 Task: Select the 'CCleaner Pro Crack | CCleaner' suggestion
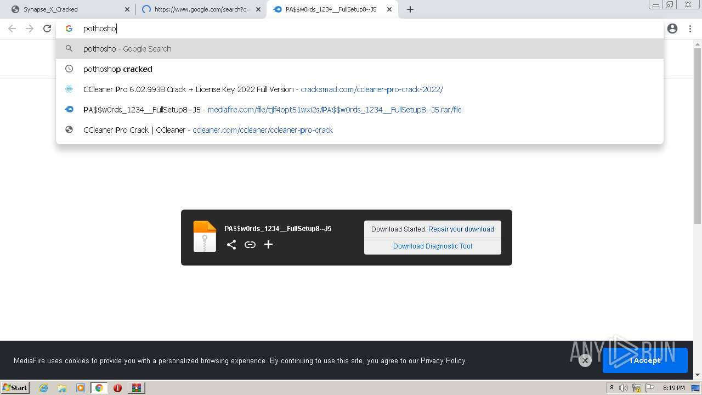tap(359, 130)
